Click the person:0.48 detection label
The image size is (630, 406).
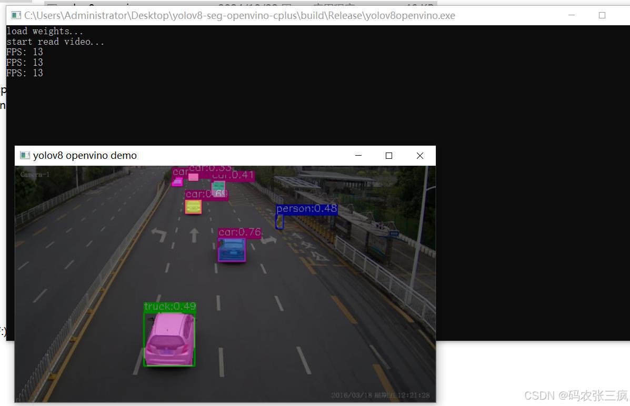tap(306, 209)
